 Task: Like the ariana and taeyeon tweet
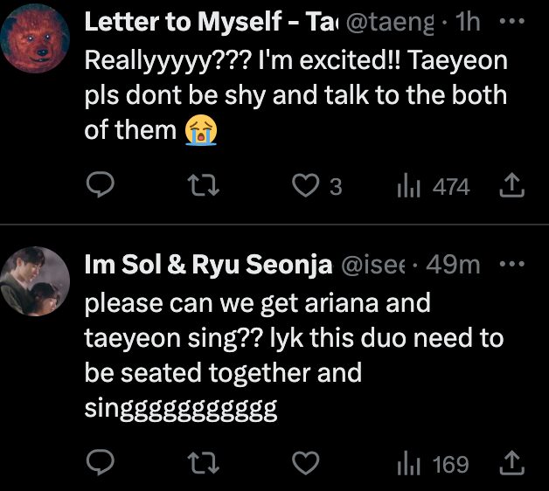click(304, 464)
